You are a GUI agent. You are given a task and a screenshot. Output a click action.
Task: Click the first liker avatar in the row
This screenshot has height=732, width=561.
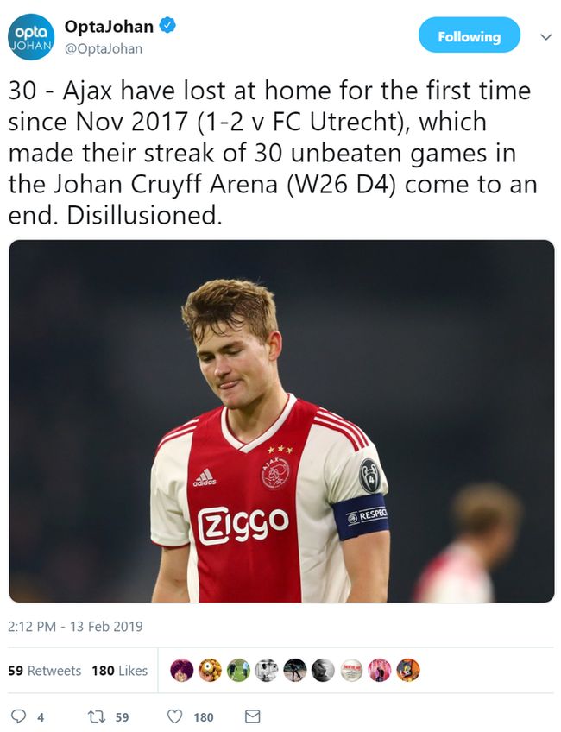pyautogui.click(x=181, y=671)
